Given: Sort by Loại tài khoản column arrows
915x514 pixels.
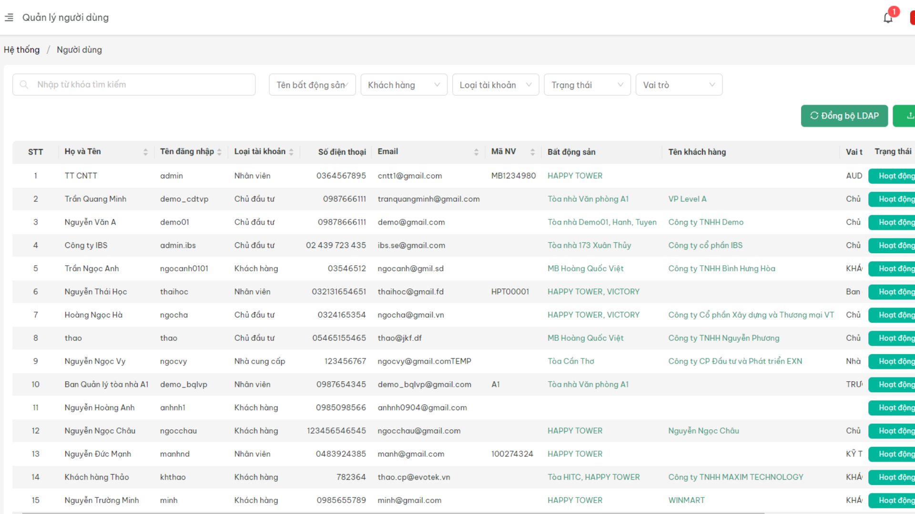Looking at the screenshot, I should point(291,152).
